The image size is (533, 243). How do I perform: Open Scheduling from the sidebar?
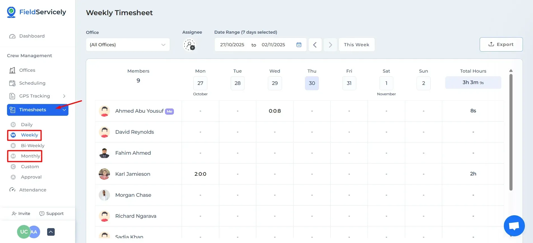coord(32,83)
